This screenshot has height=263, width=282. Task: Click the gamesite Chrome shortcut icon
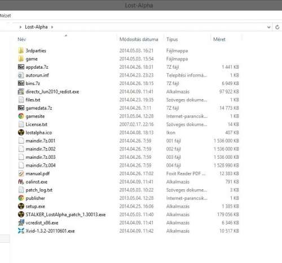click(x=21, y=116)
